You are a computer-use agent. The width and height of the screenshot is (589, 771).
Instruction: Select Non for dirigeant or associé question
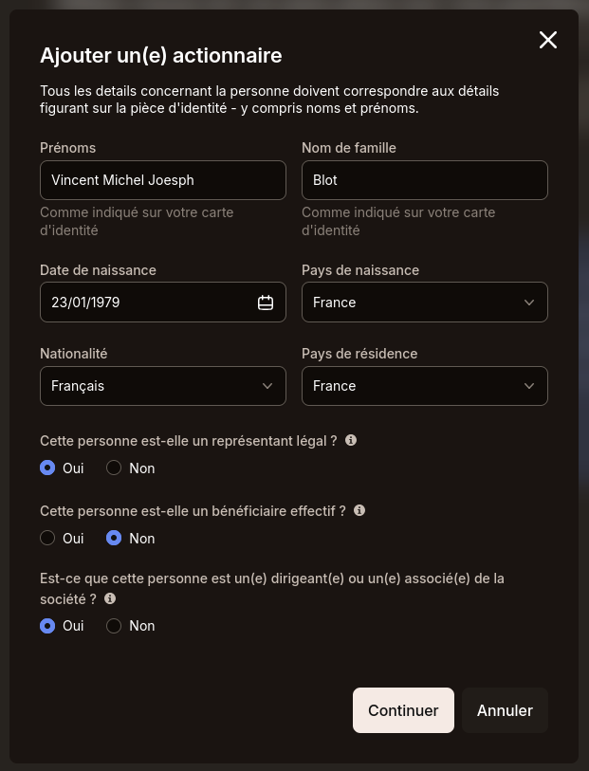click(114, 626)
